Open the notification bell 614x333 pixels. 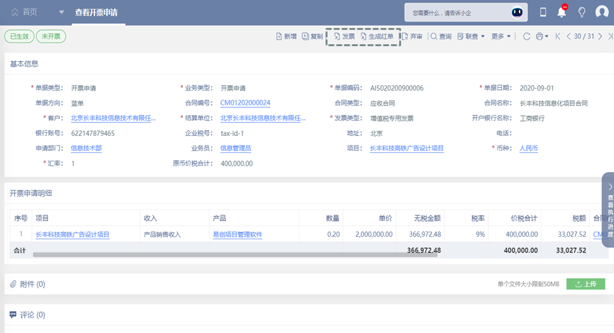pos(561,12)
